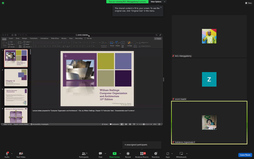
Task: Switch to the Design ribbon tab
Action: (x=25, y=39)
